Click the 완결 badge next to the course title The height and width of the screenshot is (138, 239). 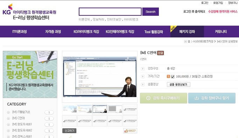coord(160,53)
